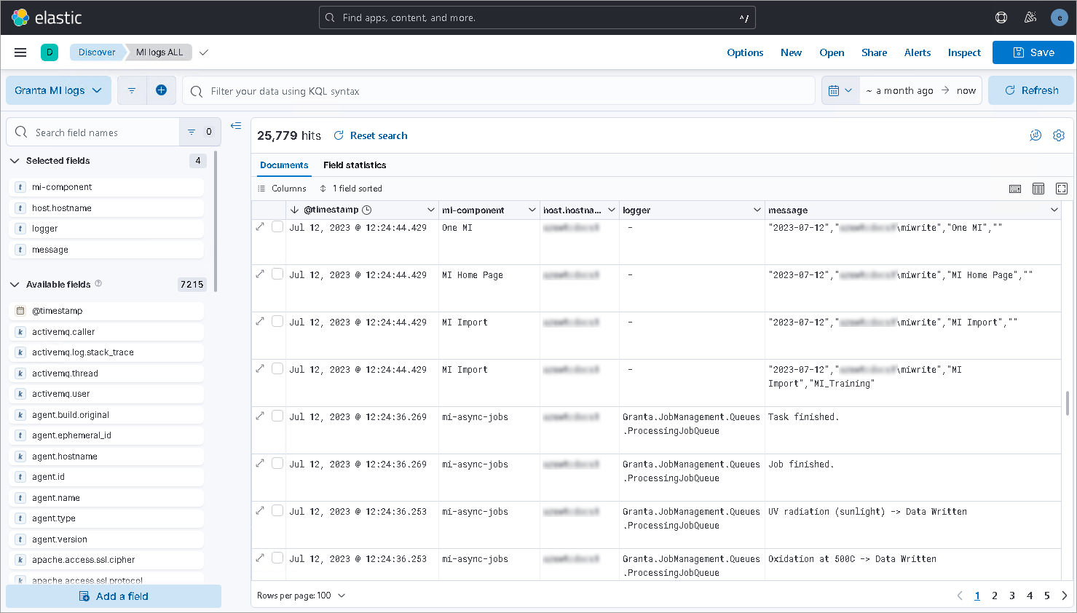Open the keyboard shortcuts icon
This screenshot has width=1077, height=613.
click(x=1015, y=189)
